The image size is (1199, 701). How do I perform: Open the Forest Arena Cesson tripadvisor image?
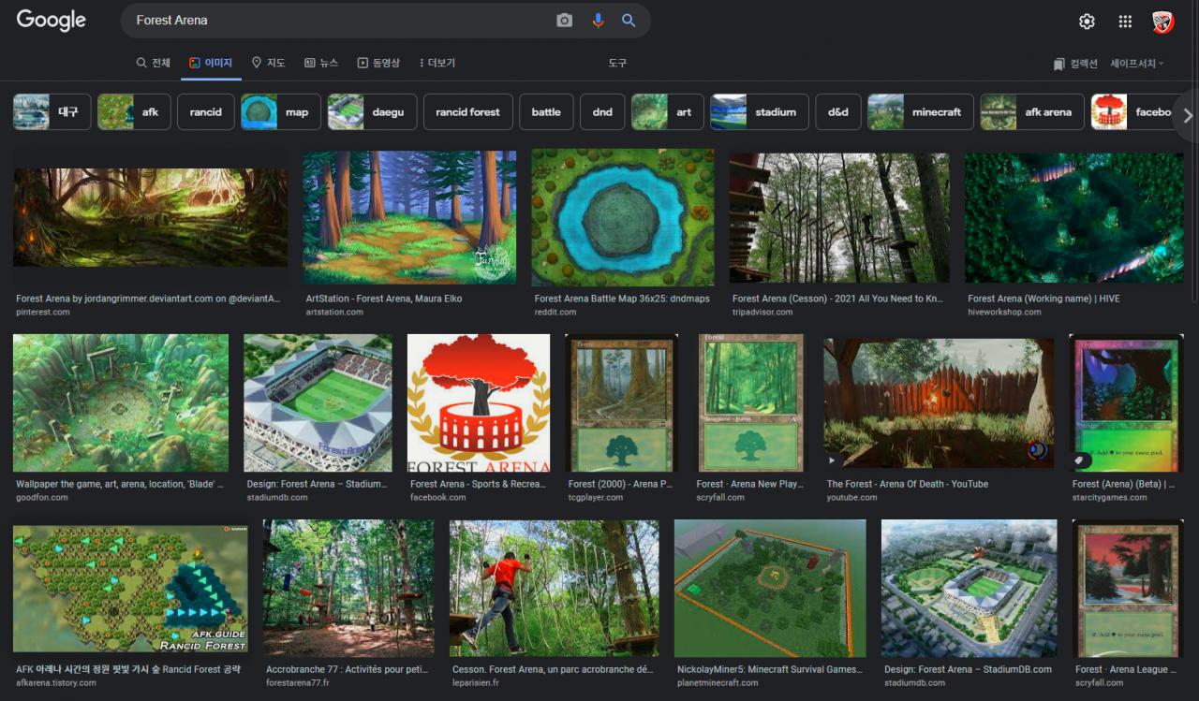click(x=839, y=218)
